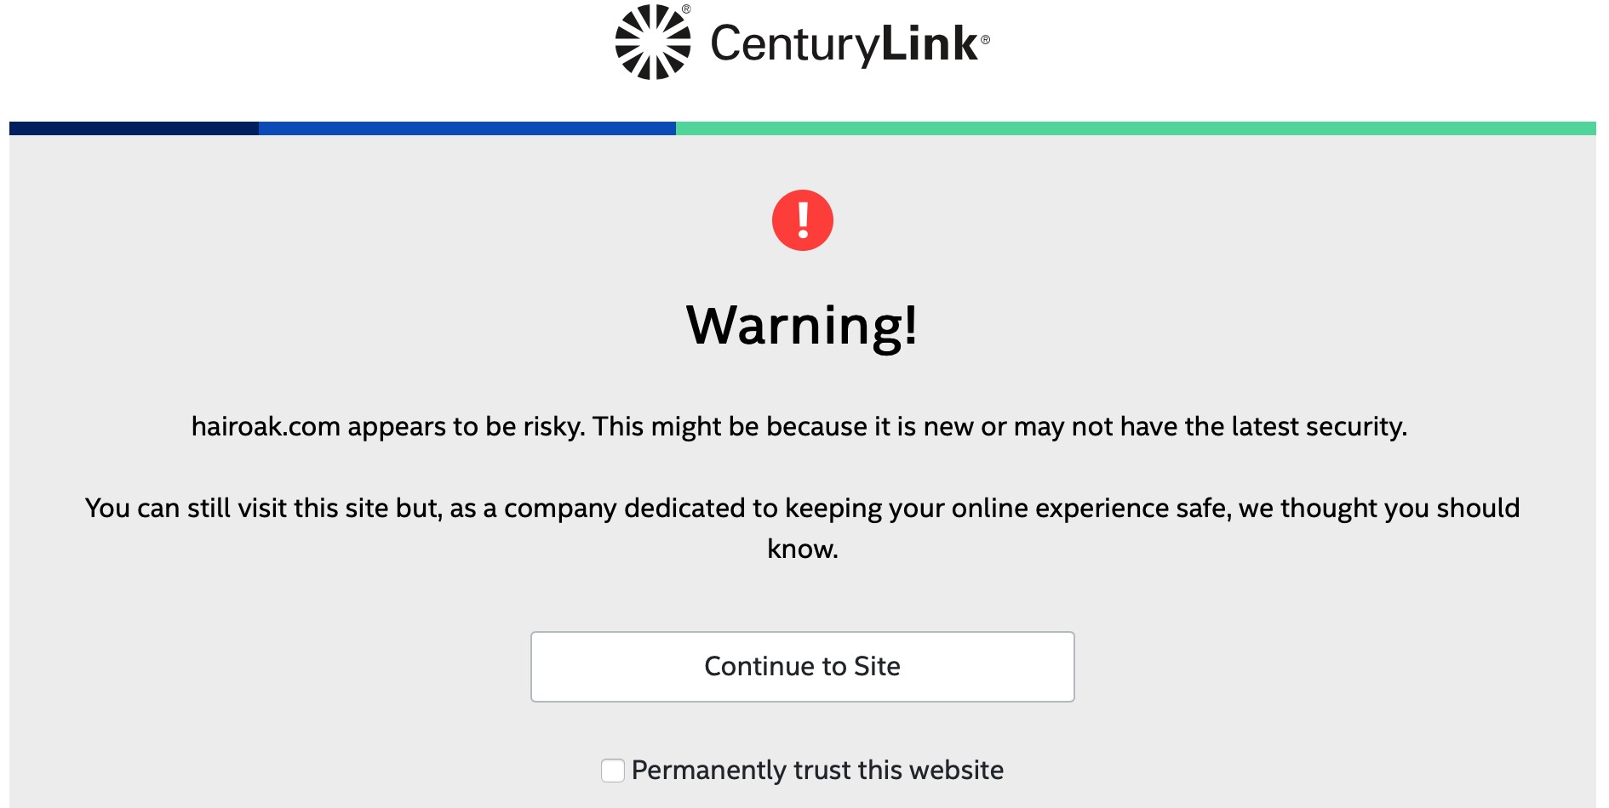This screenshot has height=808, width=1609.
Task: Click the line beginning "You can still visit"
Action: point(802,509)
